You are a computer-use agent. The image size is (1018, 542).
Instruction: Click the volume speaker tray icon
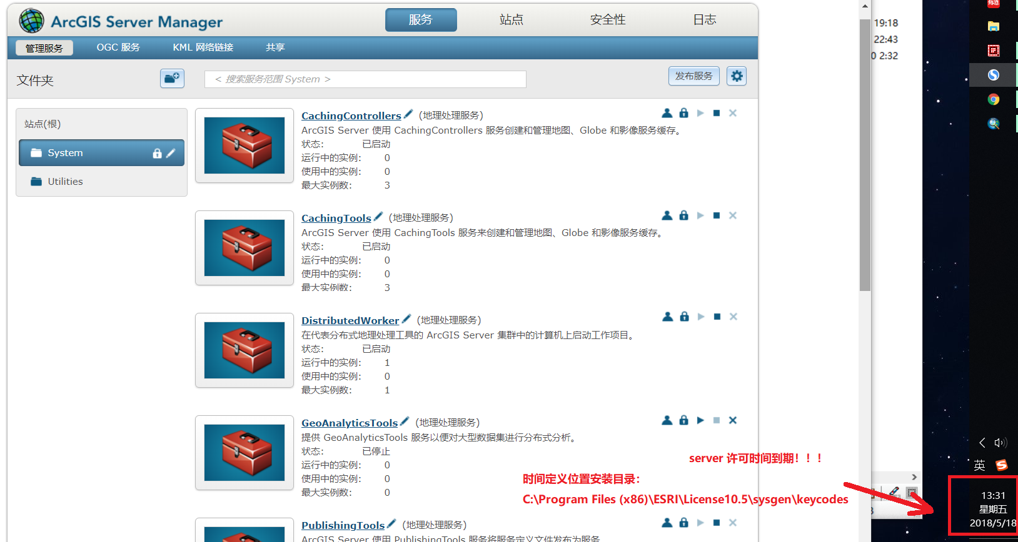[x=1000, y=443]
